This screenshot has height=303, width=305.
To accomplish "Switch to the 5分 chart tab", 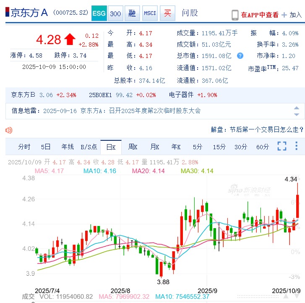I will pos(198,147).
